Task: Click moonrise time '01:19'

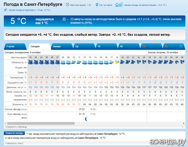Action: [82, 114]
